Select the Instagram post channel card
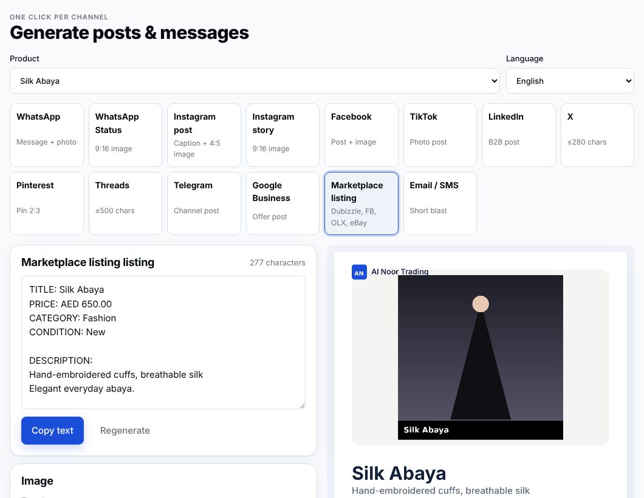The image size is (644, 498). 204,135
